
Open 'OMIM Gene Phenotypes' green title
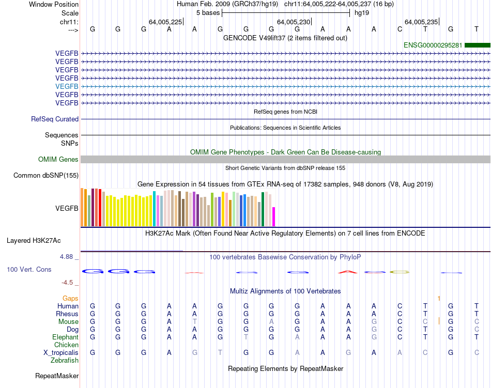tap(285, 152)
